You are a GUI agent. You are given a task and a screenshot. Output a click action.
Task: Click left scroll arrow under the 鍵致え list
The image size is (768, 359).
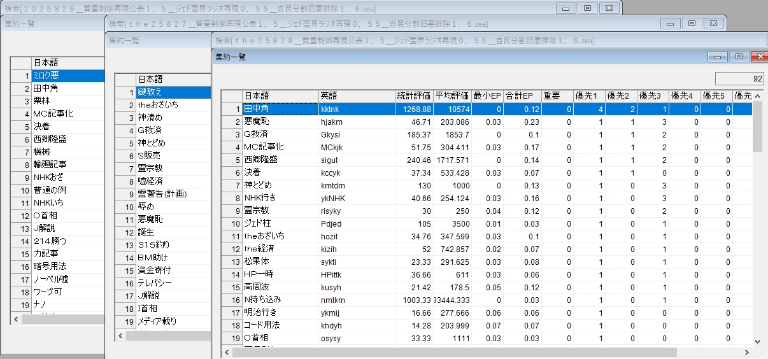(x=120, y=335)
